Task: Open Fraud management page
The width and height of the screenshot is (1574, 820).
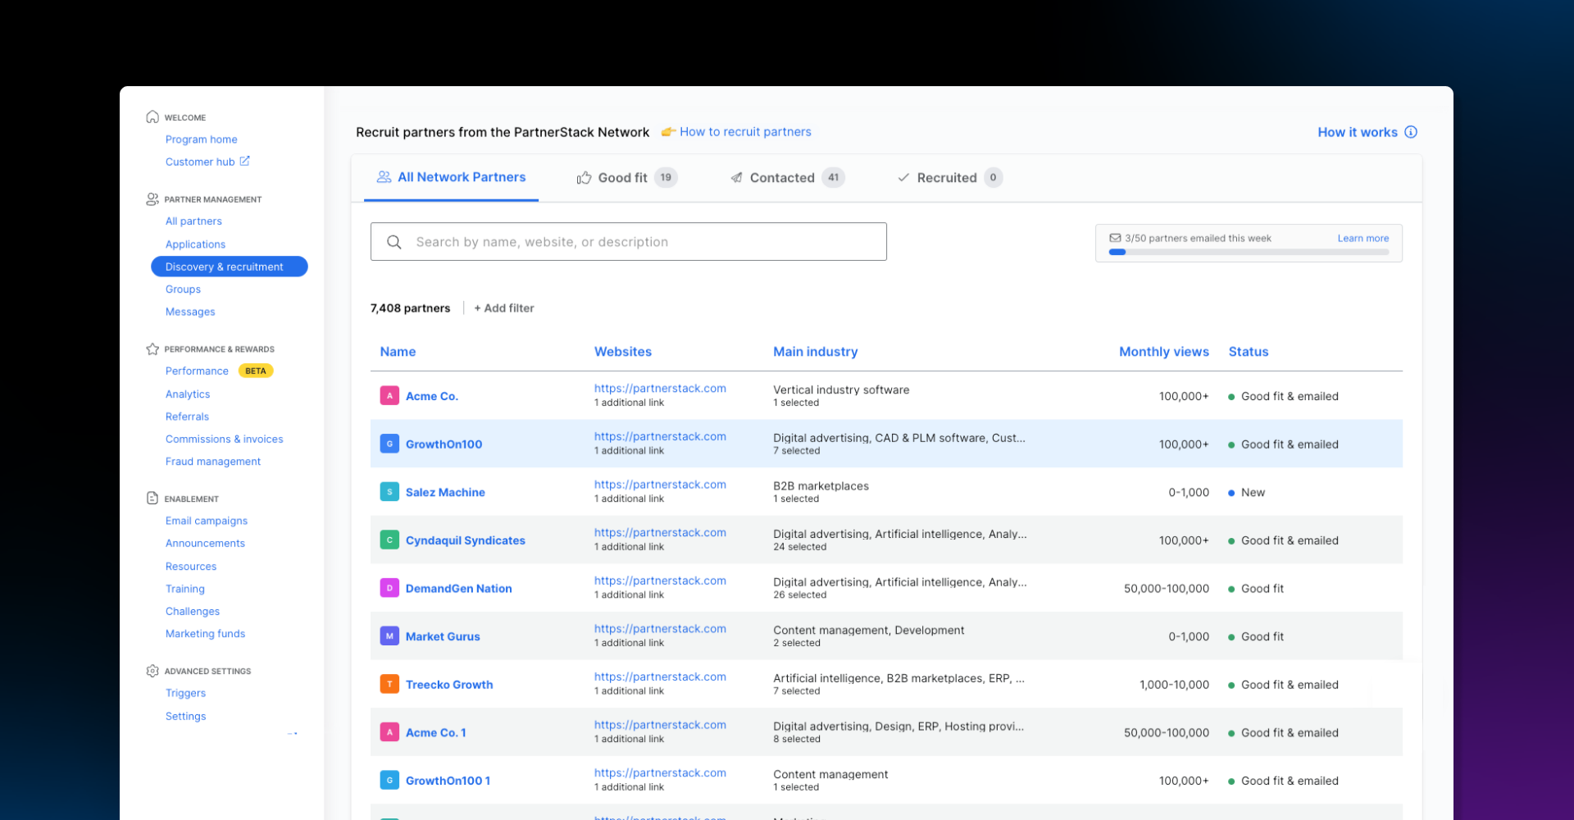Action: 213,462
